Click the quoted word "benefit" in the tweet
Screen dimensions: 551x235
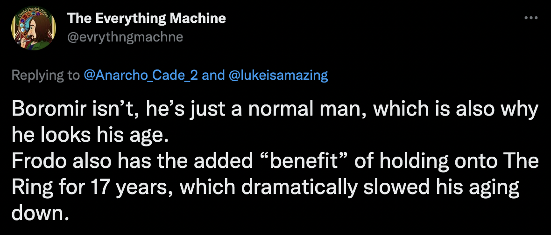[306, 161]
